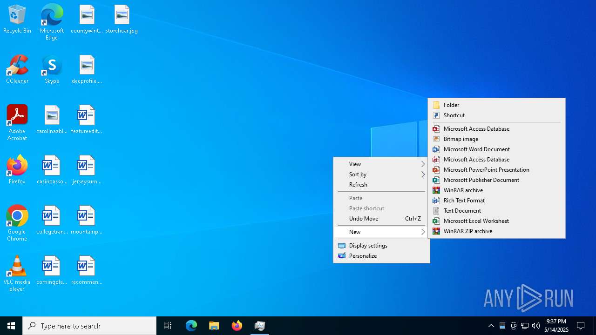This screenshot has height=335, width=596.
Task: Open File Explorer from the taskbar
Action: (214, 326)
